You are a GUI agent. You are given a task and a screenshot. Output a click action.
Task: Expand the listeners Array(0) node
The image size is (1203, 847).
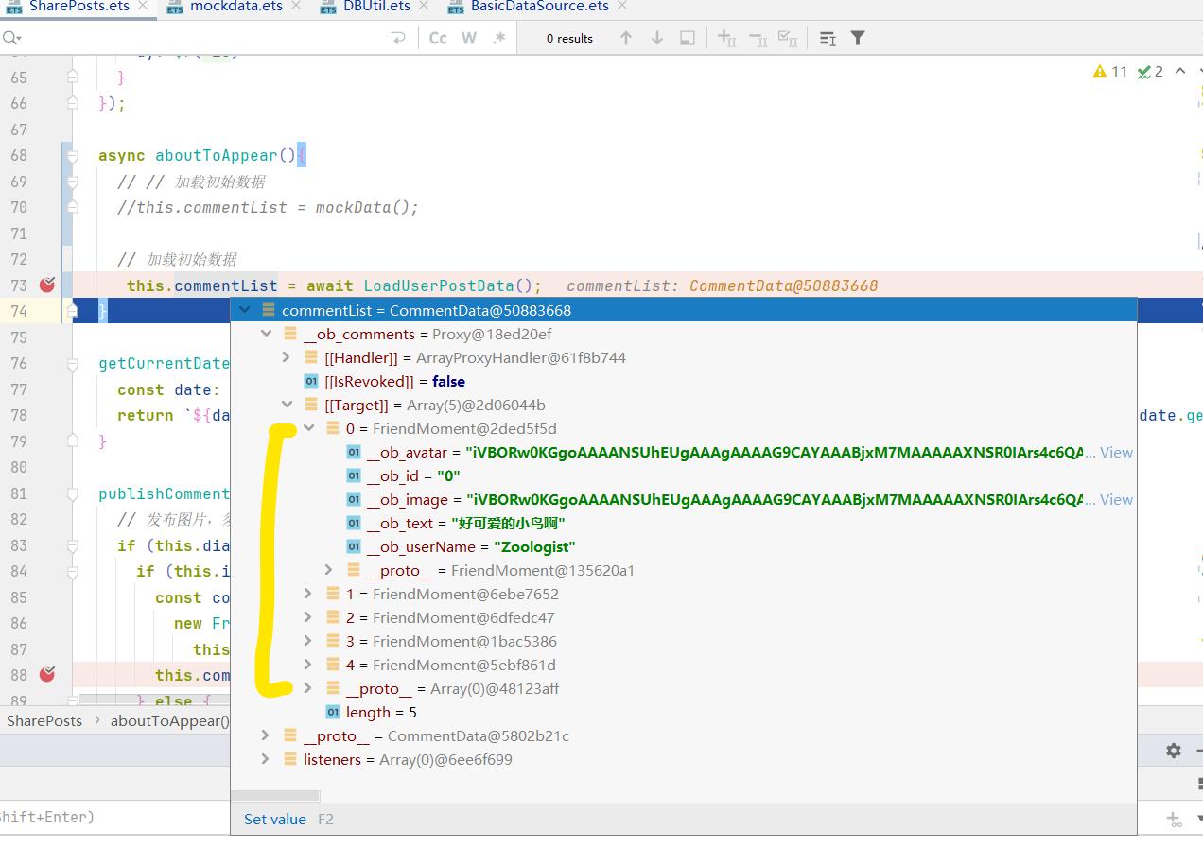click(x=265, y=759)
